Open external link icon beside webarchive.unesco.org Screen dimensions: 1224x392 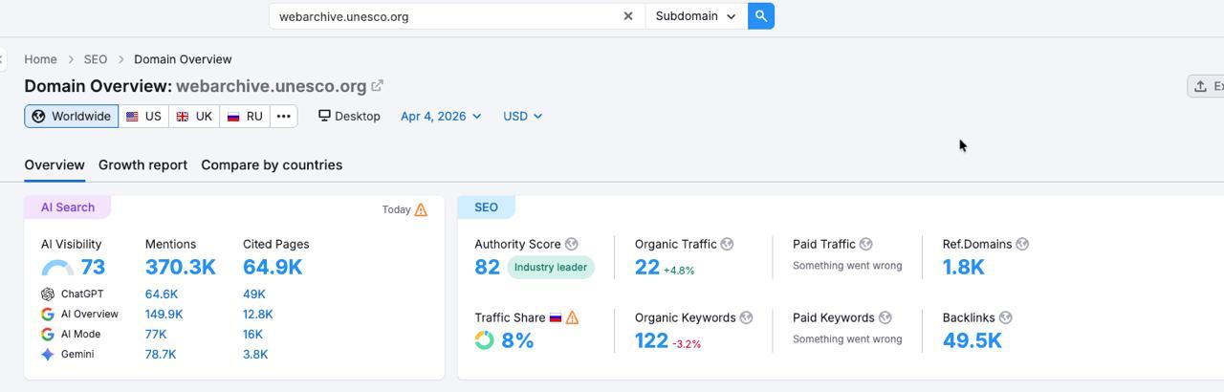click(x=378, y=86)
